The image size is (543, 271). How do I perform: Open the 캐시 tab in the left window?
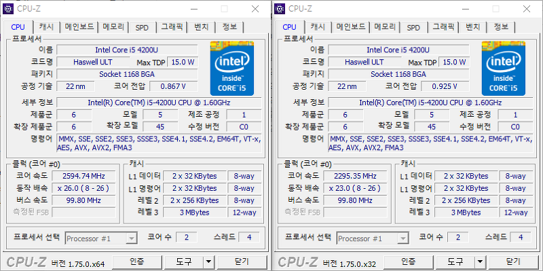46,27
